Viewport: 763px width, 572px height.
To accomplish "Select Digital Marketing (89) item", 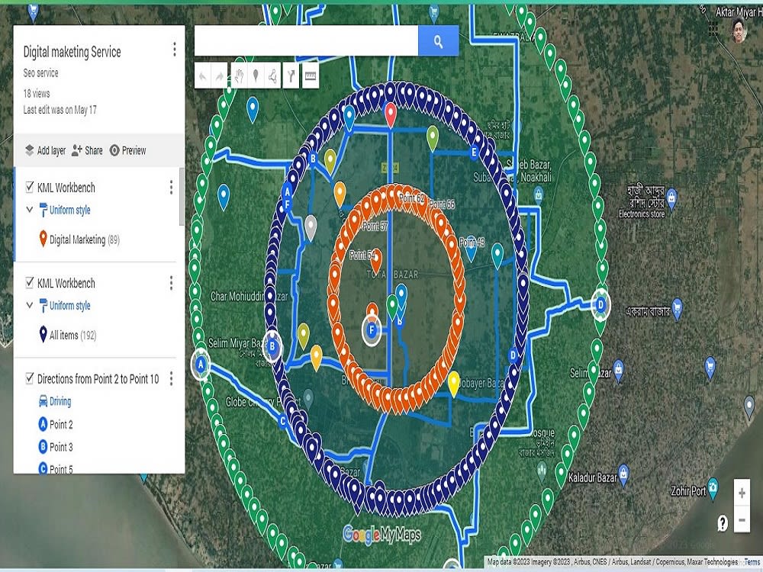I will pyautogui.click(x=79, y=239).
